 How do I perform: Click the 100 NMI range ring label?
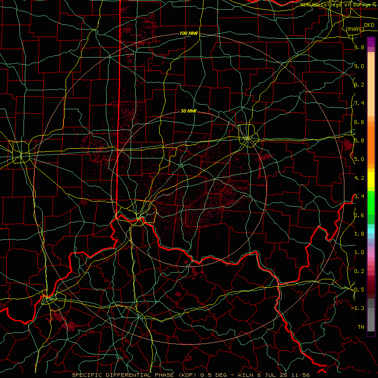189,33
